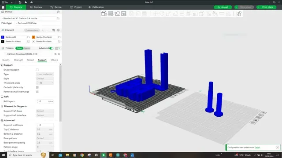This screenshot has width=282, height=158.
Task: Switch to the Project tab
Action: (x=76, y=7)
